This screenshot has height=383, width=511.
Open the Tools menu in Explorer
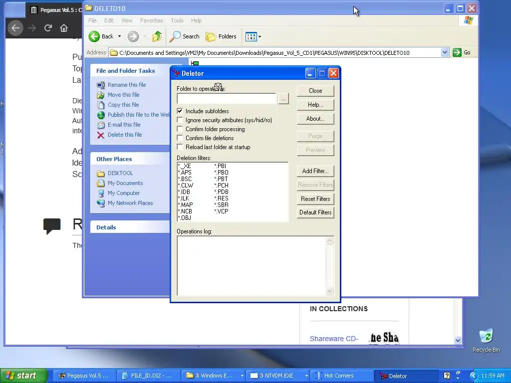pyautogui.click(x=177, y=20)
